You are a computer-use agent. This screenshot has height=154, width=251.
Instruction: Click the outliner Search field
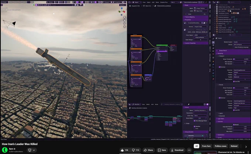[234, 2]
